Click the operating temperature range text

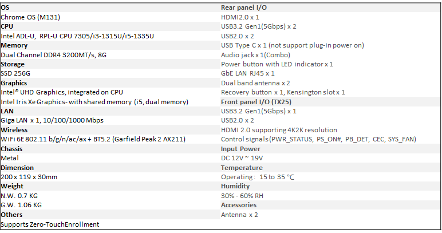point(258,177)
